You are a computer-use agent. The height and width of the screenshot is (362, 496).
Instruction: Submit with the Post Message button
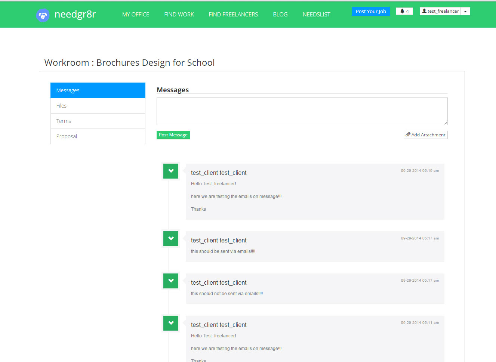tap(173, 135)
